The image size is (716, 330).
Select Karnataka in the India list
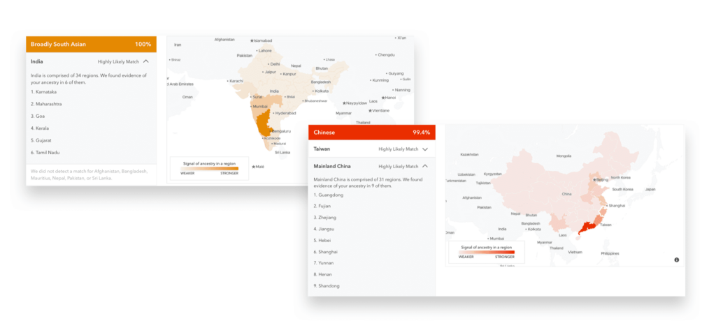[x=44, y=91]
